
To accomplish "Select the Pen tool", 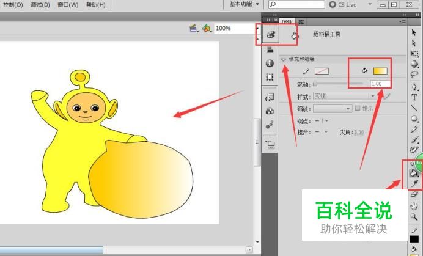I will 414,87.
